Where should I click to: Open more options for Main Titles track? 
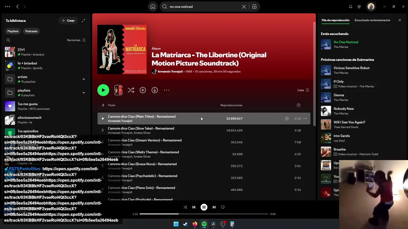tap(305, 118)
